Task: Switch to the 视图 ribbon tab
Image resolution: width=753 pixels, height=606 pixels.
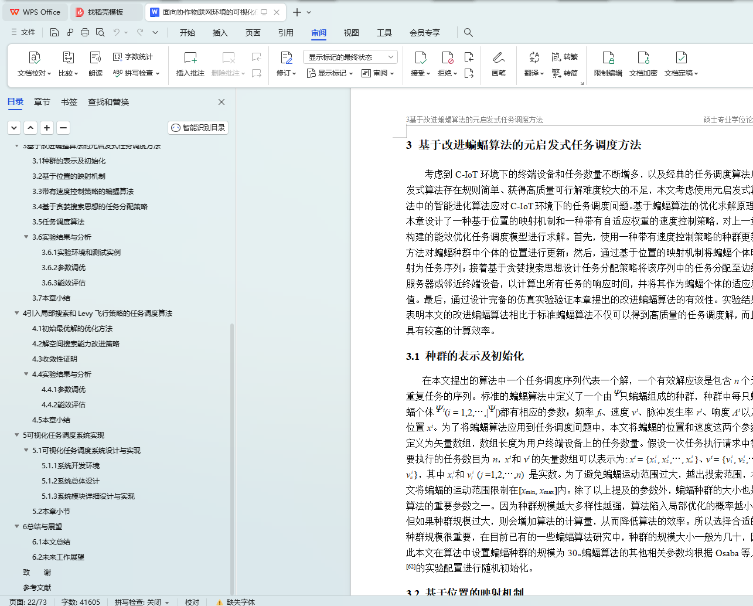Action: tap(352, 33)
